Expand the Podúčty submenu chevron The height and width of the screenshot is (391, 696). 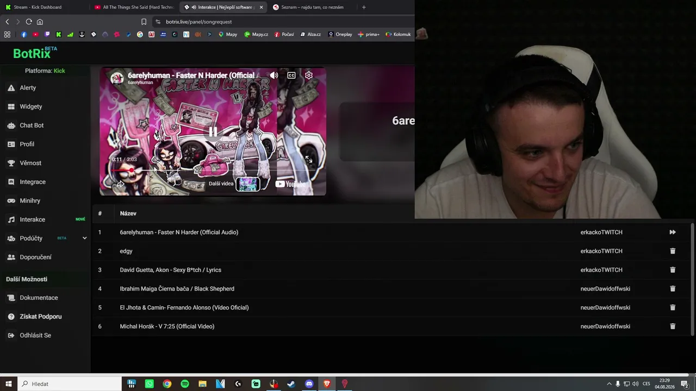(x=84, y=238)
